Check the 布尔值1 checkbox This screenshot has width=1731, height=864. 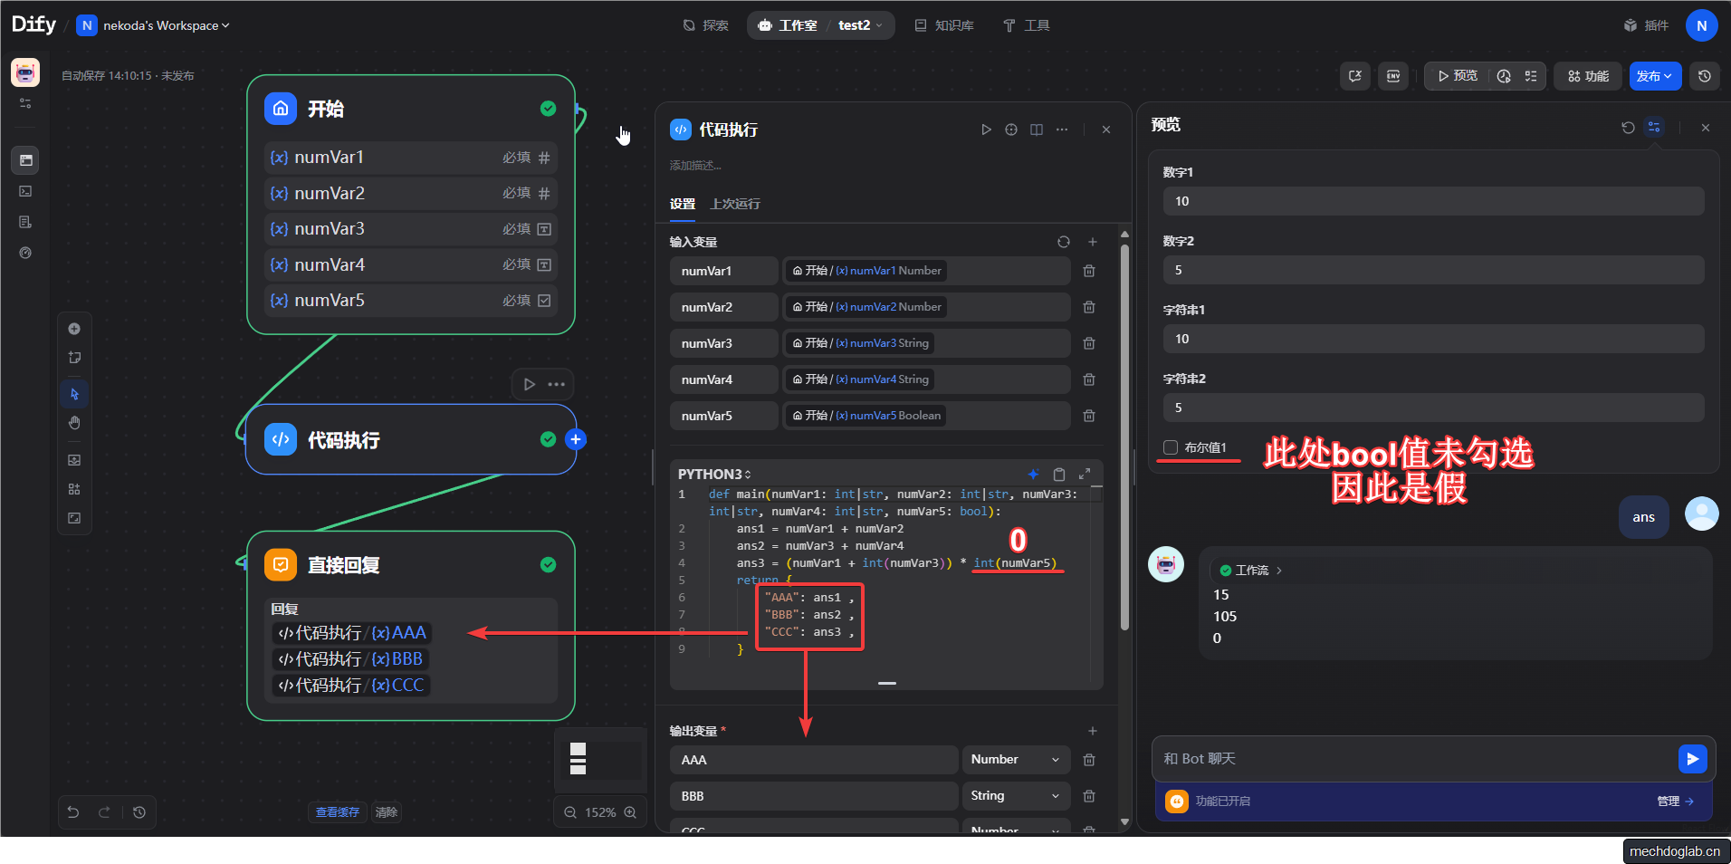[x=1171, y=447]
